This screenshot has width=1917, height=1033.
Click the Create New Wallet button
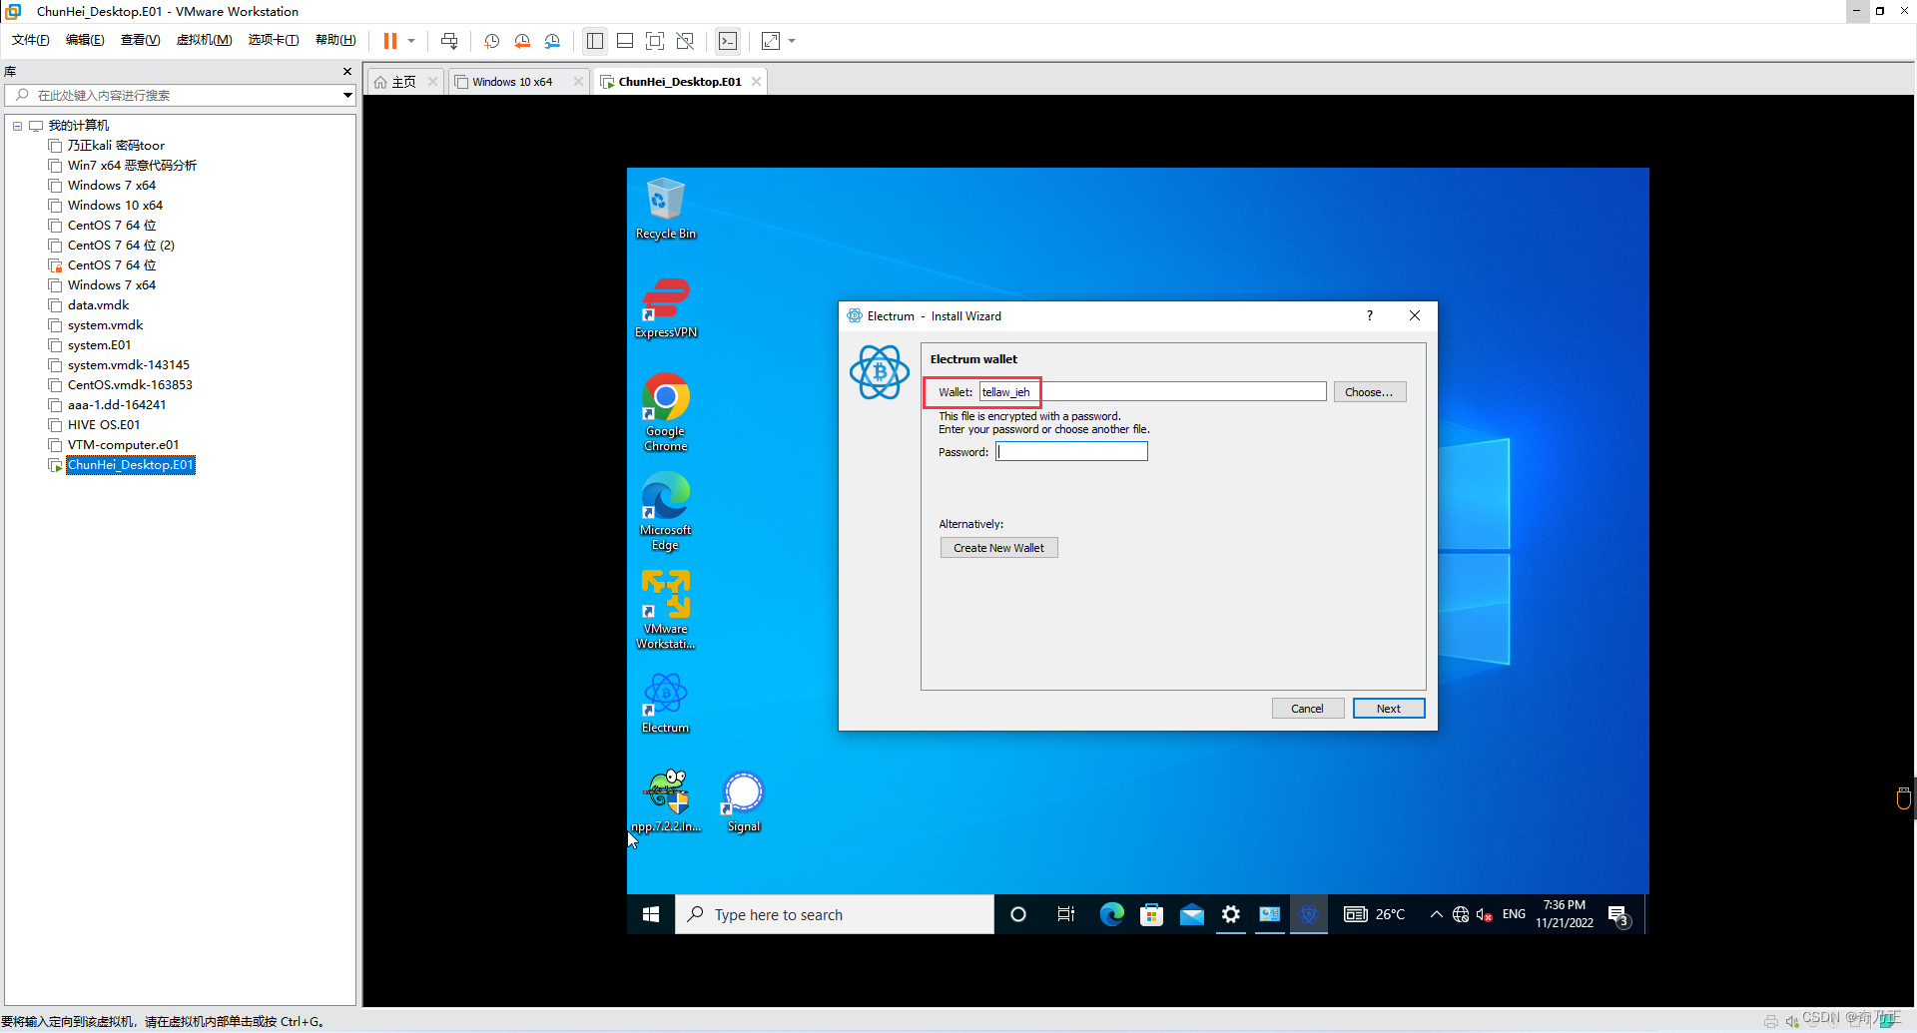click(998, 548)
